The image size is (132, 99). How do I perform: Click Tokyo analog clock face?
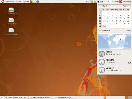pyautogui.click(x=102, y=54)
